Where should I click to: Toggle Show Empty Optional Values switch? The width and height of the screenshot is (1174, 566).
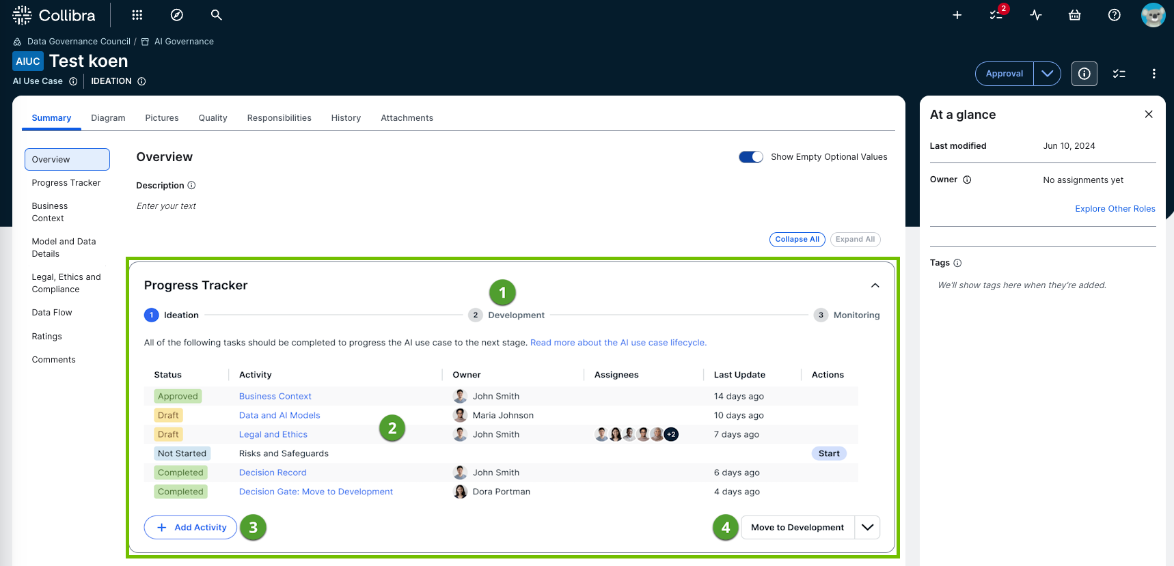(x=751, y=157)
